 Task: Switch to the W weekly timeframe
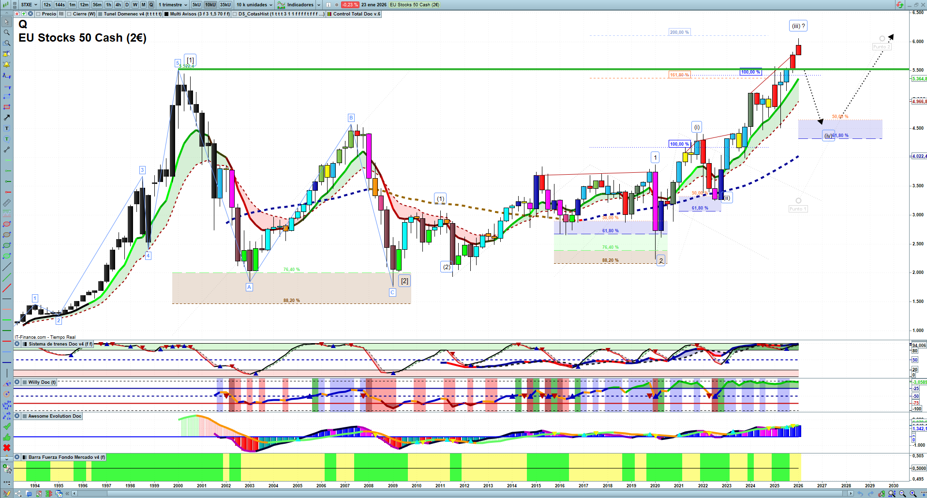[x=135, y=5]
